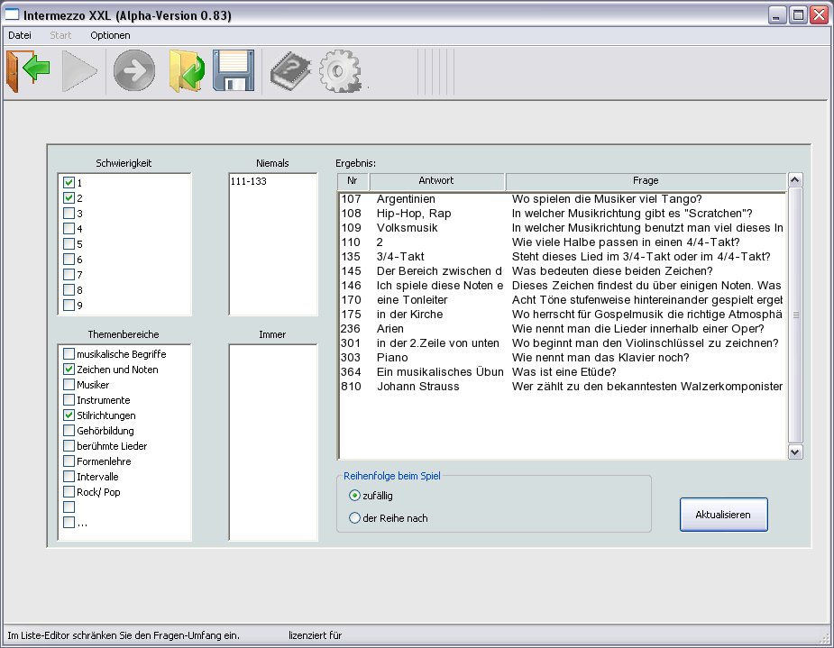This screenshot has height=648, width=834.
Task: Select result row 146 Ich spiele diese Noten
Action: click(562, 286)
